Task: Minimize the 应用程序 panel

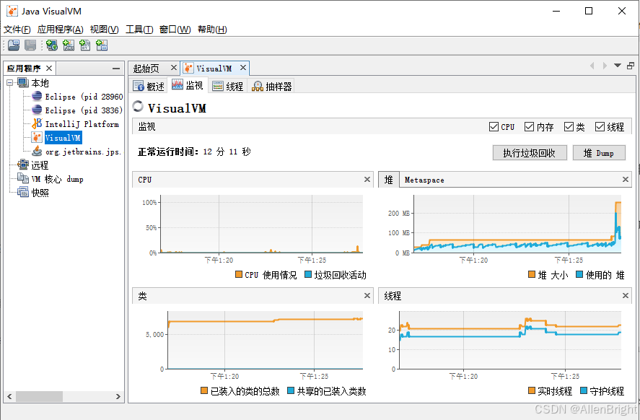Action: click(x=116, y=68)
